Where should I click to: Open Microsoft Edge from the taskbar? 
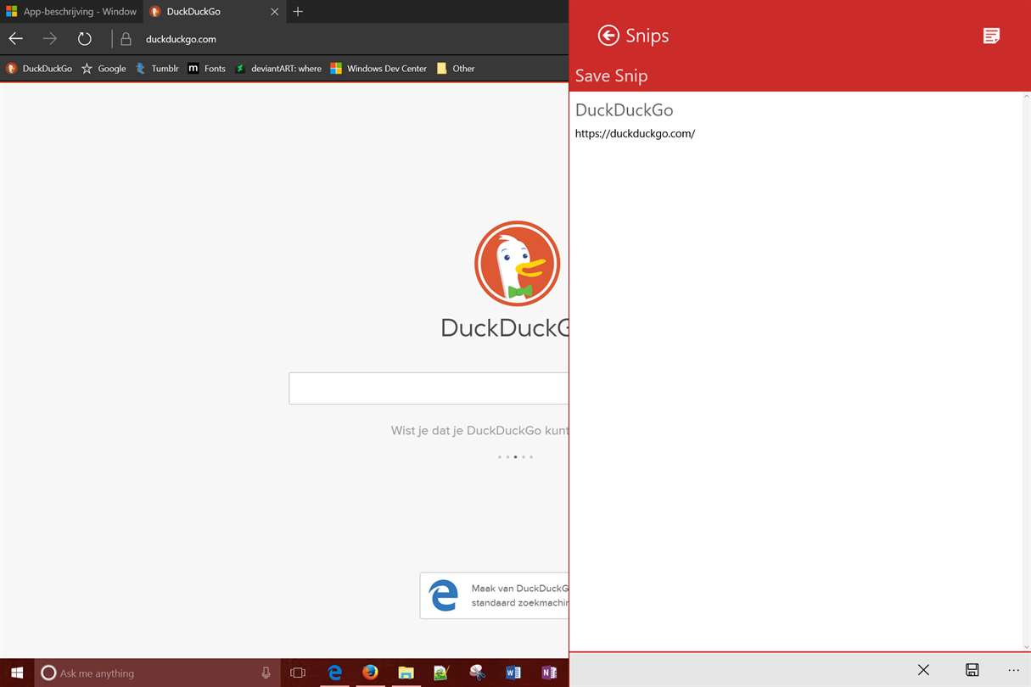[x=335, y=673]
